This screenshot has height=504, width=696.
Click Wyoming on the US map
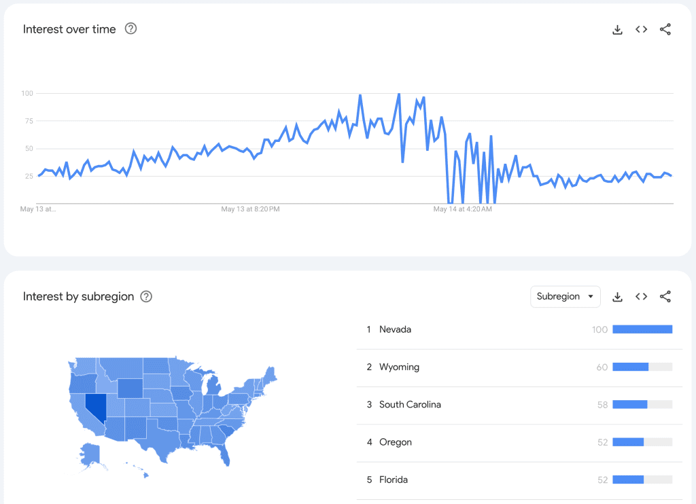130,387
